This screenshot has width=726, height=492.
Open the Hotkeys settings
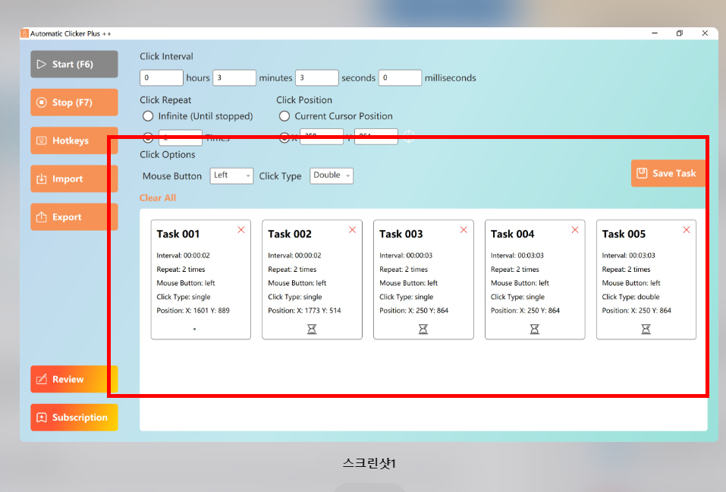pyautogui.click(x=74, y=140)
